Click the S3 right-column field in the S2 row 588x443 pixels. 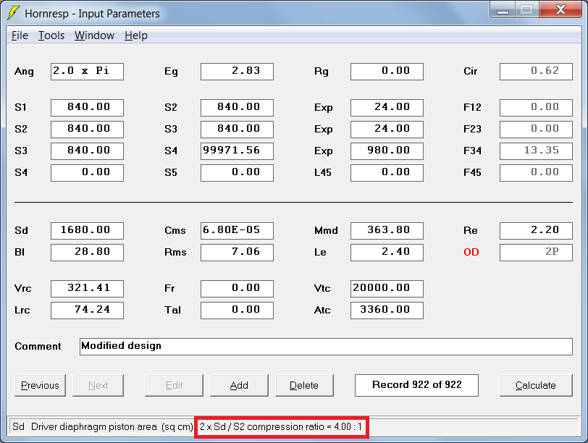pyautogui.click(x=237, y=130)
